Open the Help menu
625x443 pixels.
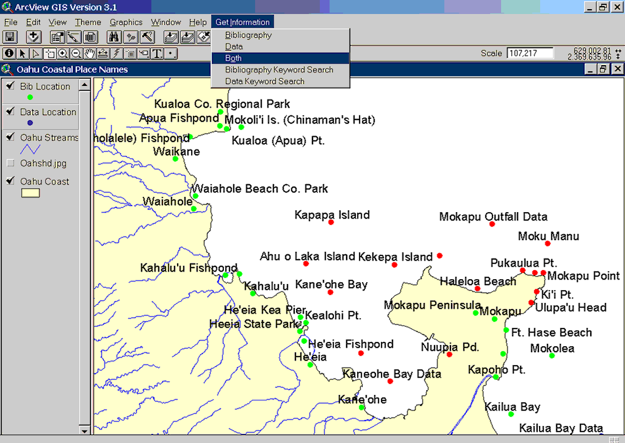click(198, 23)
